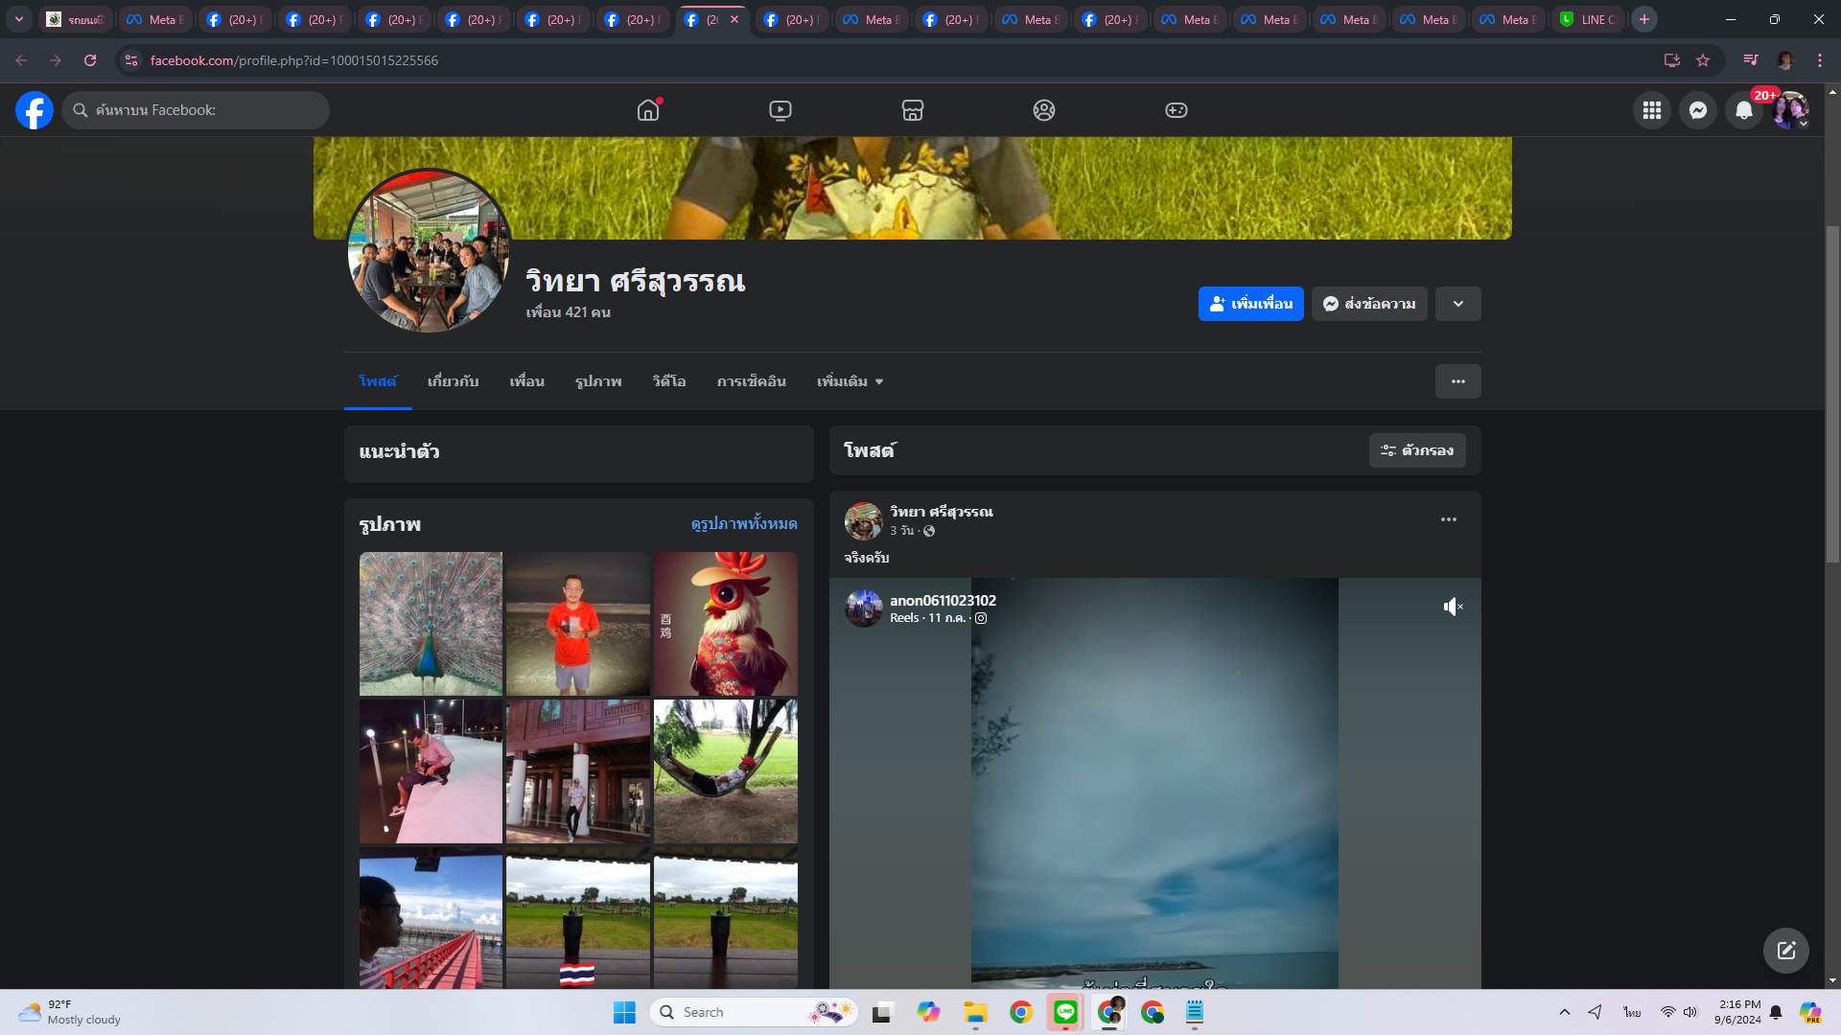Expand the เพิ่มเติม tab dropdown
Image resolution: width=1841 pixels, height=1035 pixels.
pyautogui.click(x=850, y=381)
